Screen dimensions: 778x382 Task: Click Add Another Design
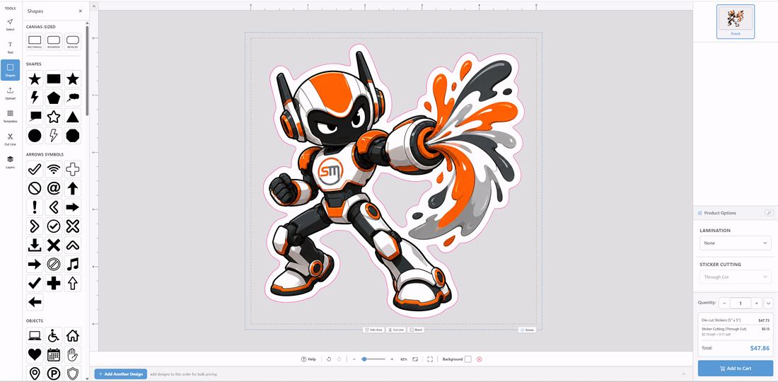point(120,374)
